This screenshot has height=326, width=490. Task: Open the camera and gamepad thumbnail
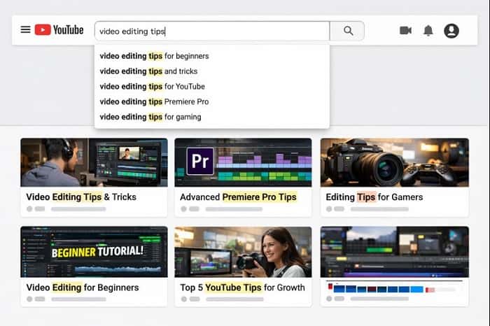(x=395, y=162)
